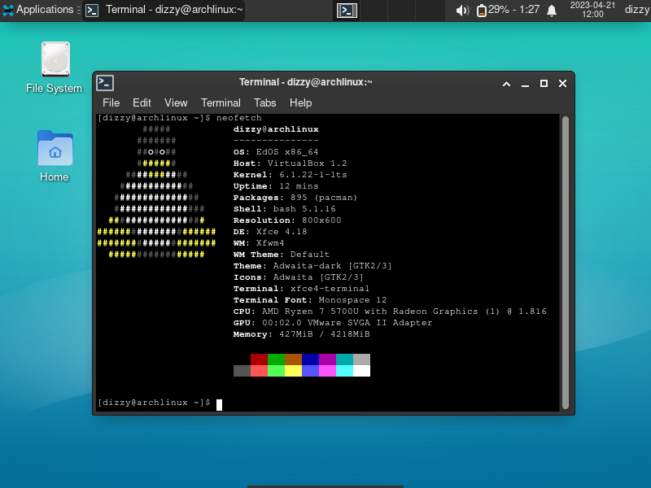Select the Terminal task in the panel
This screenshot has height=488, width=651.
[x=164, y=10]
